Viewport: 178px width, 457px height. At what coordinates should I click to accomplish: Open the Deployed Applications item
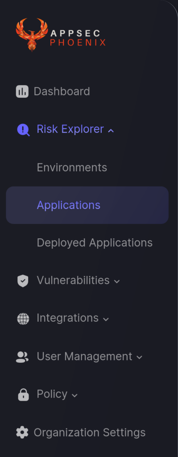(x=95, y=243)
